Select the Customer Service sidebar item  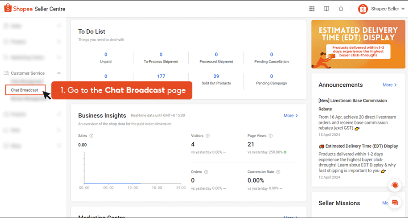click(x=27, y=73)
